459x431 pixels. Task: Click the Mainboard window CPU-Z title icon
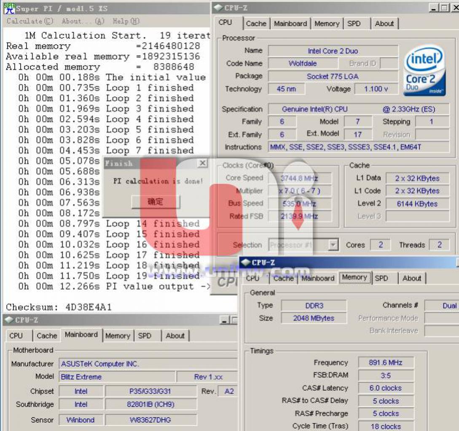tap(9, 320)
